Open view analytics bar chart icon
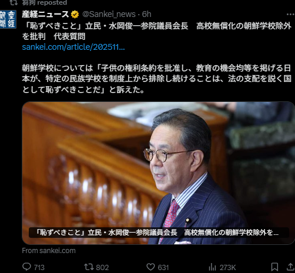The image size is (295, 273). click(x=212, y=267)
